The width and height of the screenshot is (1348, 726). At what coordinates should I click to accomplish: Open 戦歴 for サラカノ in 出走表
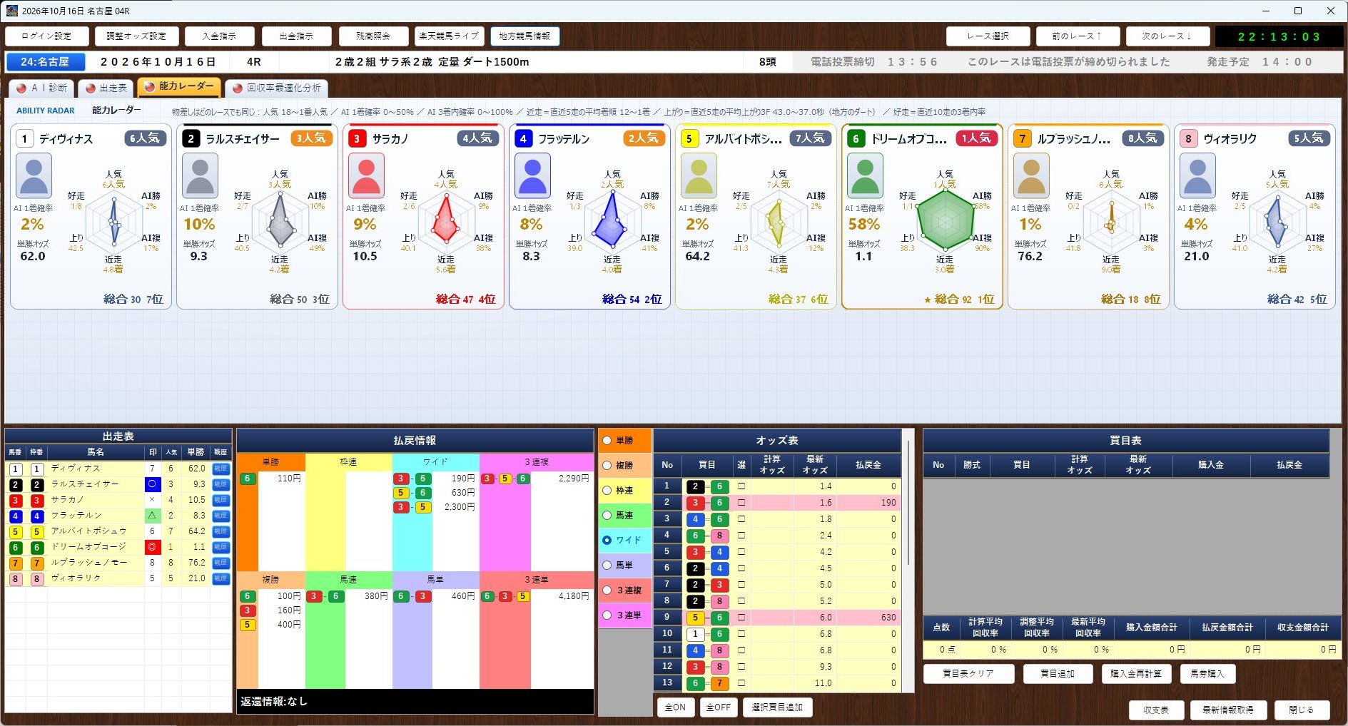point(221,500)
